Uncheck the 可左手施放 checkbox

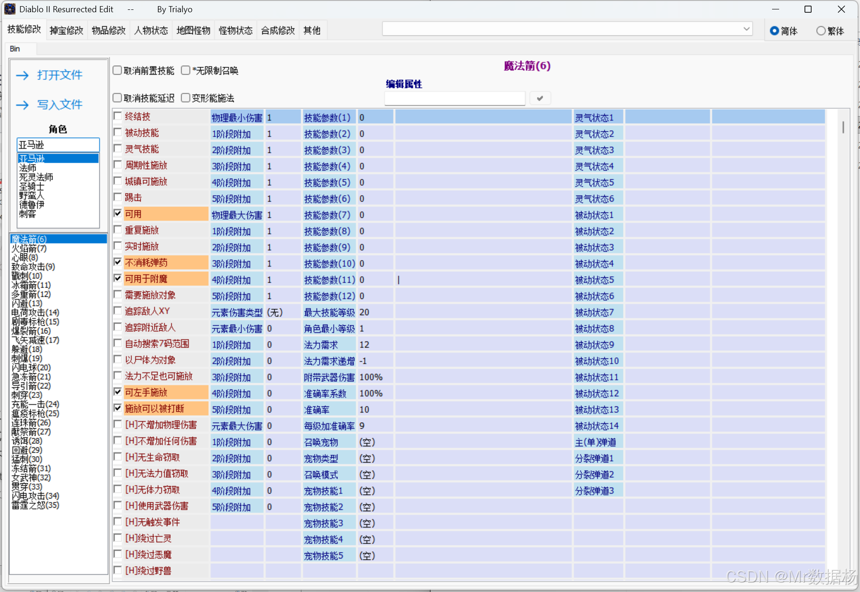tap(118, 392)
